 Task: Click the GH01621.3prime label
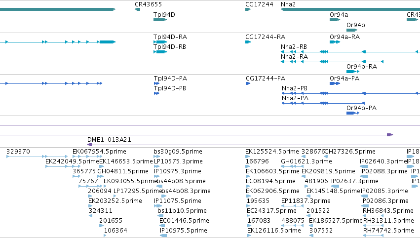pyautogui.click(x=306, y=161)
